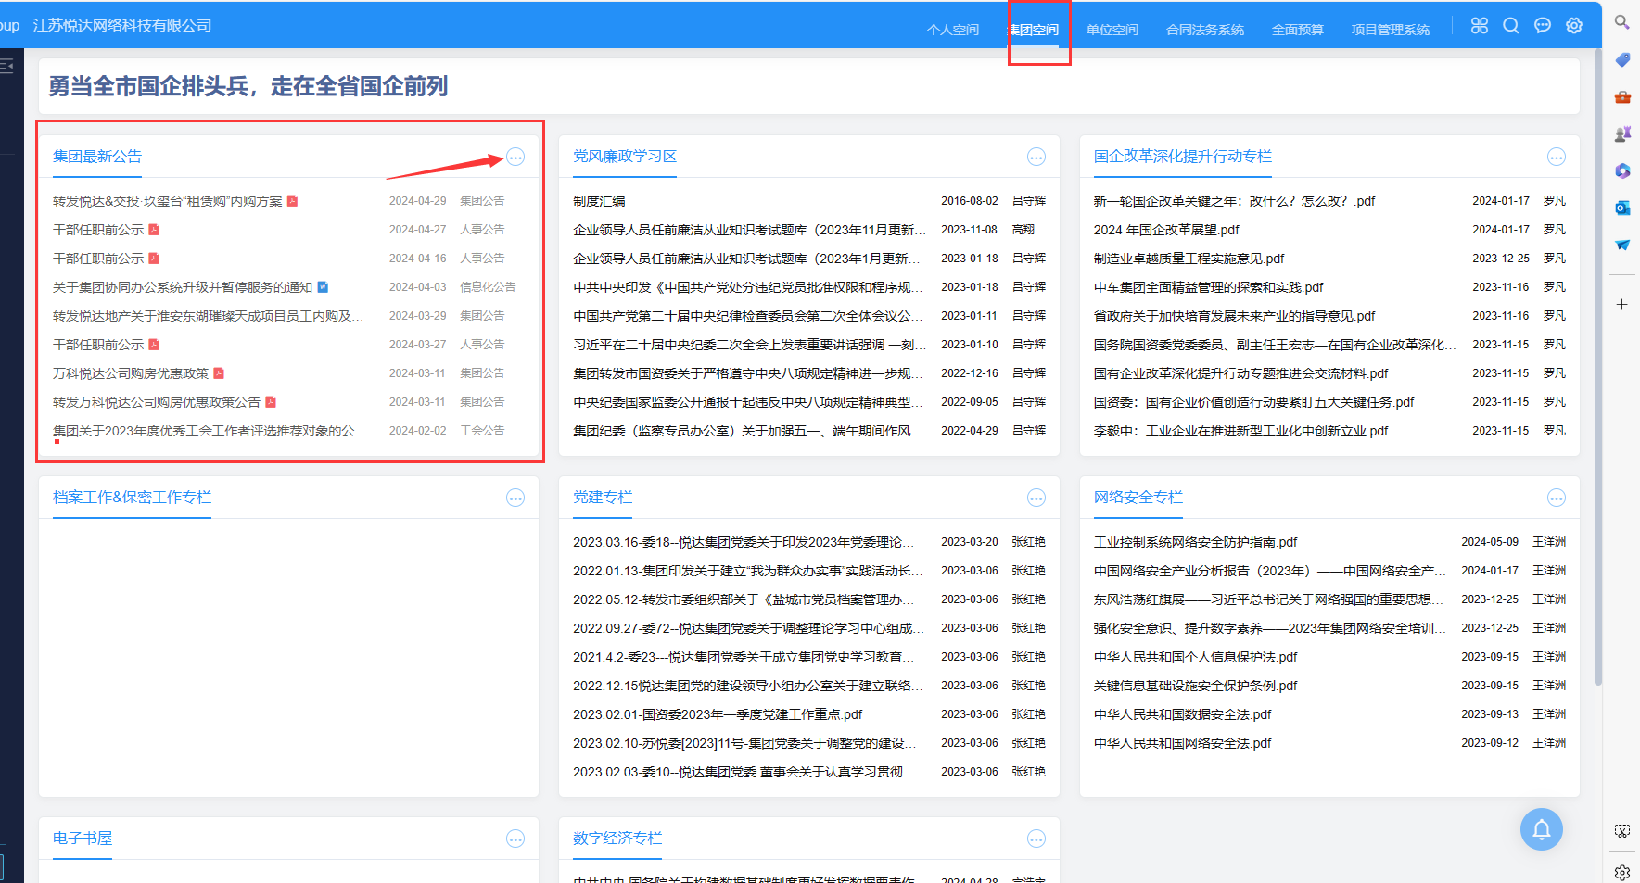Viewport: 1640px width, 883px height.
Task: Open 中华人民共和国数据安全法.pdf
Action: (1182, 714)
